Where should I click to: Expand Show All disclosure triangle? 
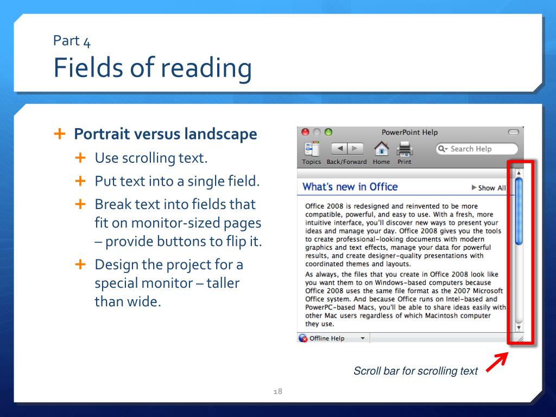coord(473,187)
